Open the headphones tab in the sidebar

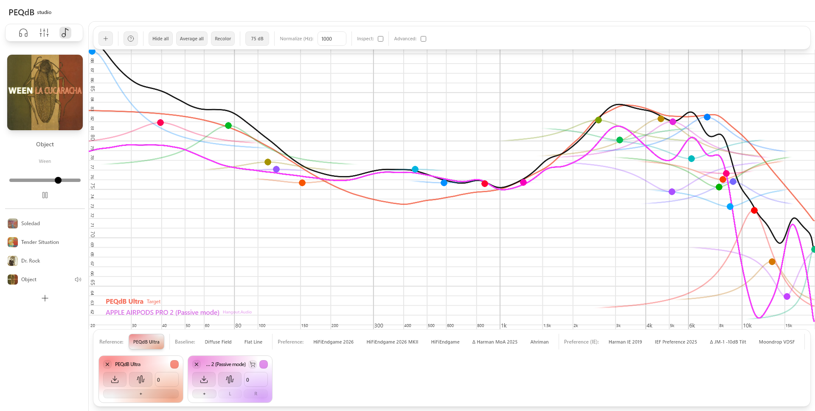pos(23,33)
